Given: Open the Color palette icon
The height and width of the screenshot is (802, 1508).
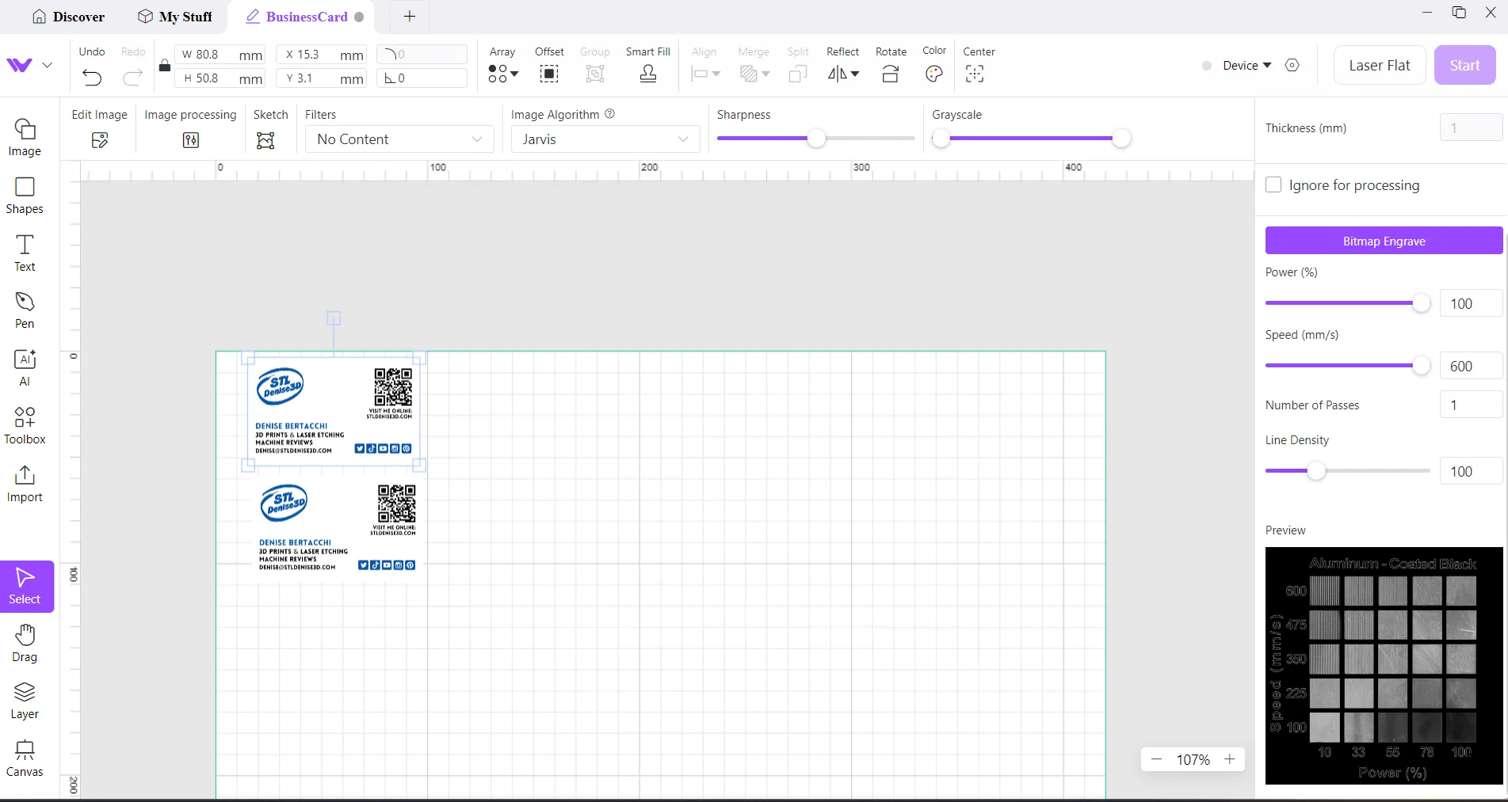Looking at the screenshot, I should [x=934, y=74].
